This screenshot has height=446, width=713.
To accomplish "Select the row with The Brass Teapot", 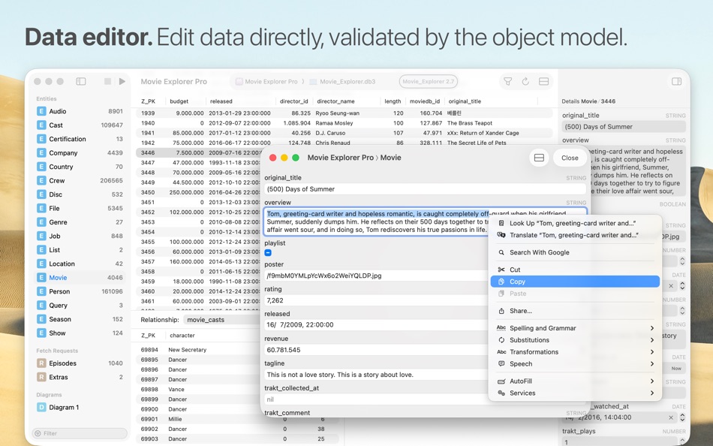I will coord(344,123).
